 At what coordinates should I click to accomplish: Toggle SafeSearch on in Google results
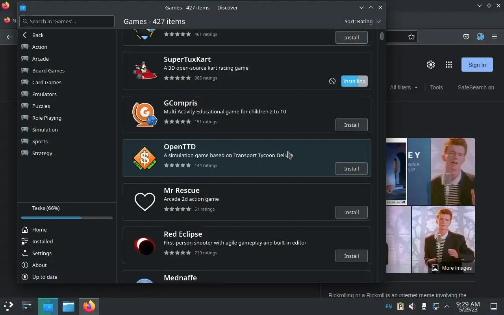click(476, 87)
